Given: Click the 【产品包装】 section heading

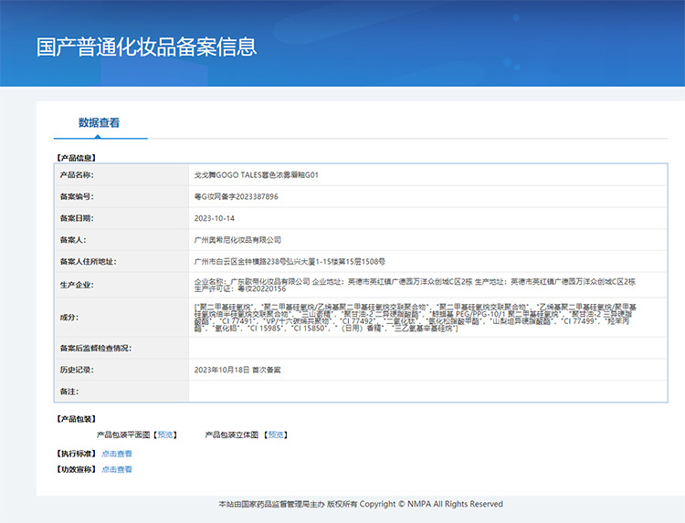Looking at the screenshot, I should [x=76, y=419].
